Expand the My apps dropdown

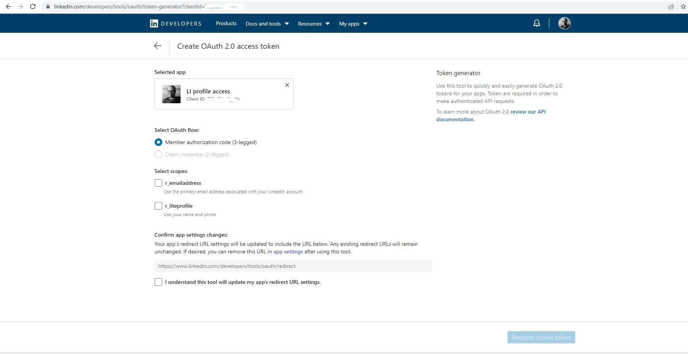coord(353,24)
